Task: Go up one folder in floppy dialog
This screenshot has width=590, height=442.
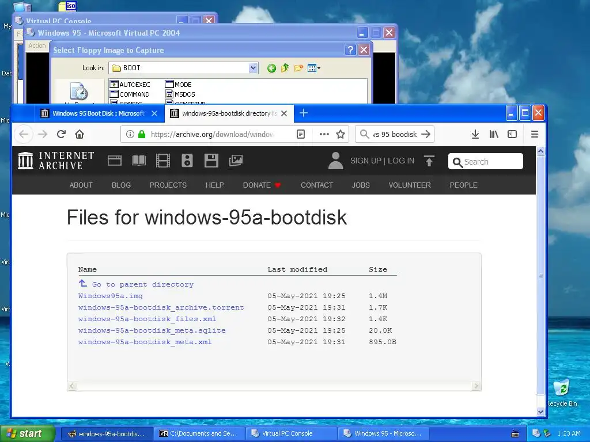Action: (x=285, y=68)
